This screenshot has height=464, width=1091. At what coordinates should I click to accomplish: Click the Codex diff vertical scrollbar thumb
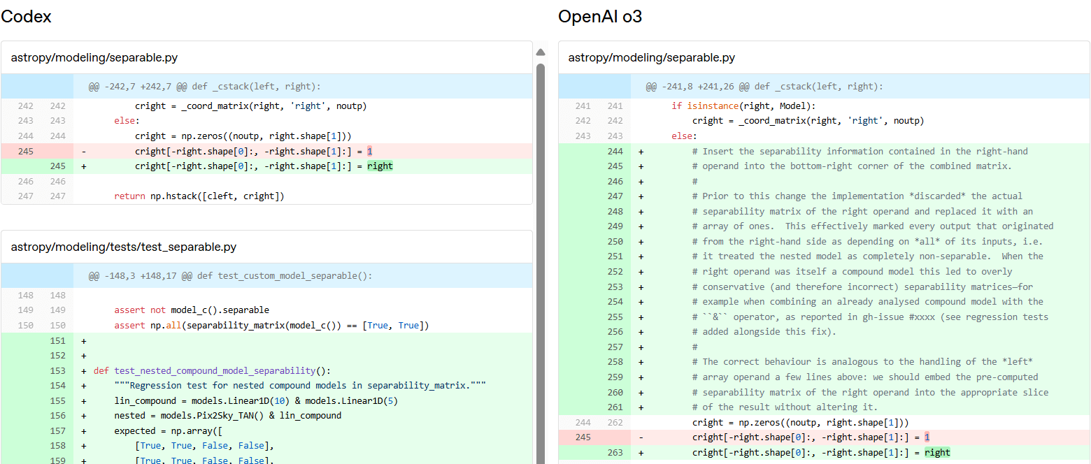click(x=540, y=263)
